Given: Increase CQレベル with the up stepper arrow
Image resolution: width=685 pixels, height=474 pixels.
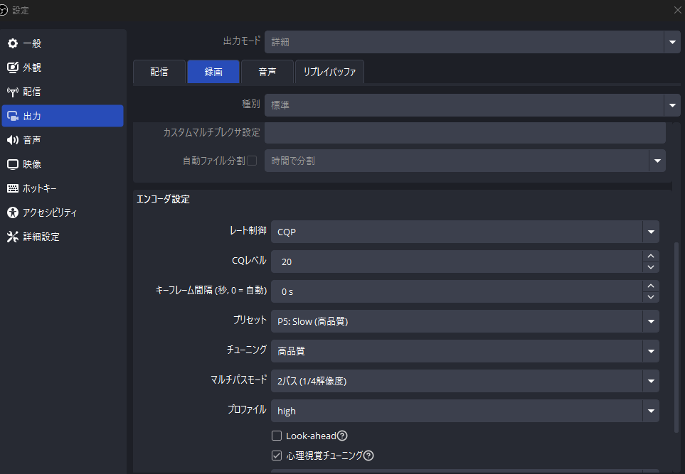Looking at the screenshot, I should coord(650,257).
